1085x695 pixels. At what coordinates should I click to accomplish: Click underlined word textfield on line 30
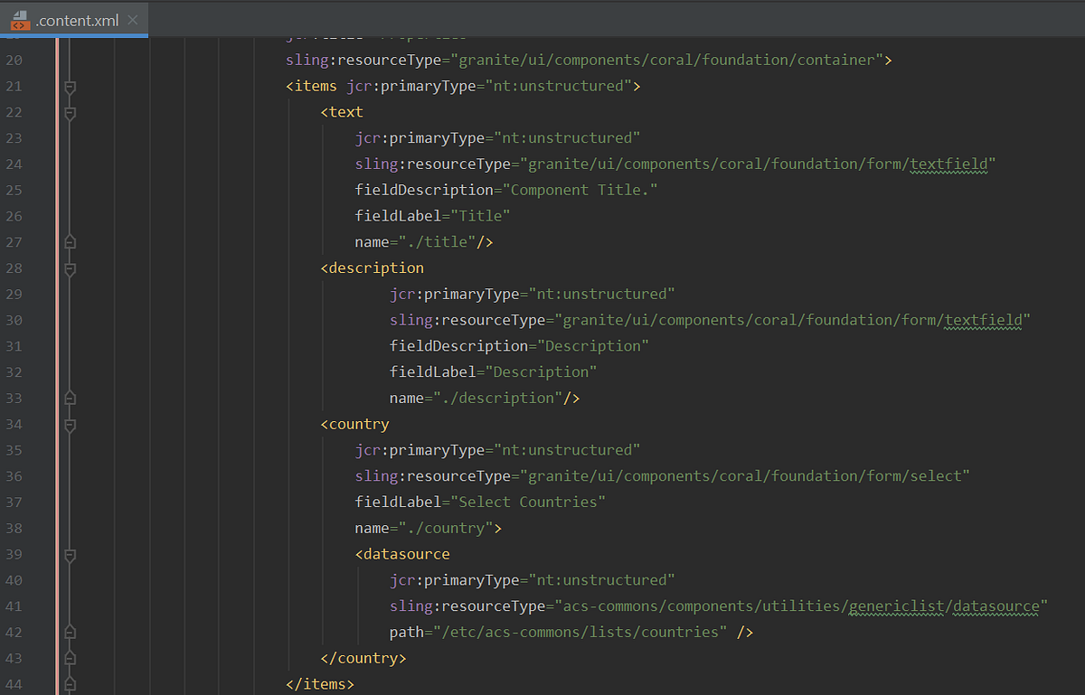984,320
